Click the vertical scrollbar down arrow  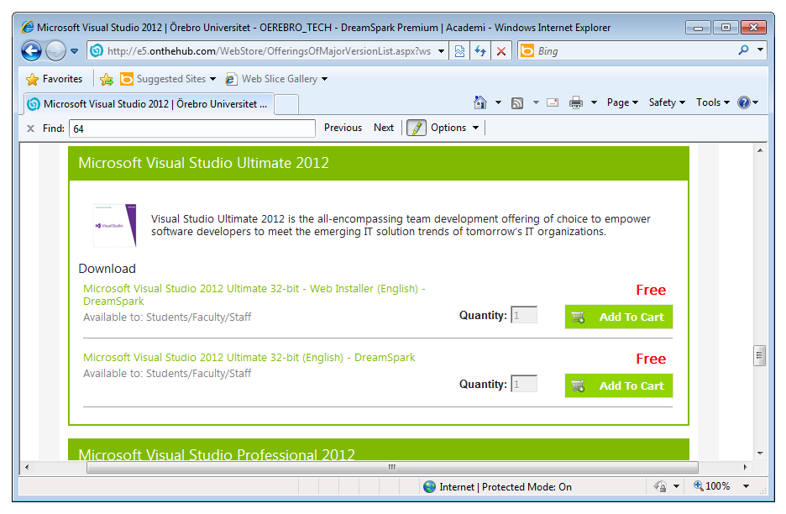[760, 454]
